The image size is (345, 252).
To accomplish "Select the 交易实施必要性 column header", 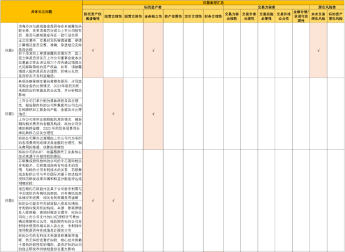I will (267, 16).
